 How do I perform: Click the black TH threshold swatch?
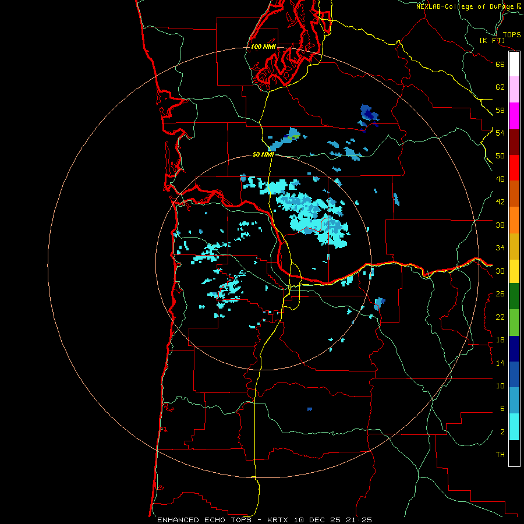point(514,453)
